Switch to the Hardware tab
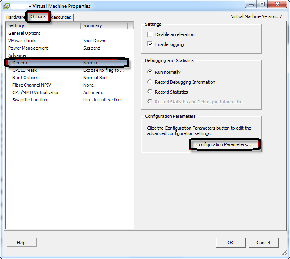This screenshot has height=259, width=290. 16,17
